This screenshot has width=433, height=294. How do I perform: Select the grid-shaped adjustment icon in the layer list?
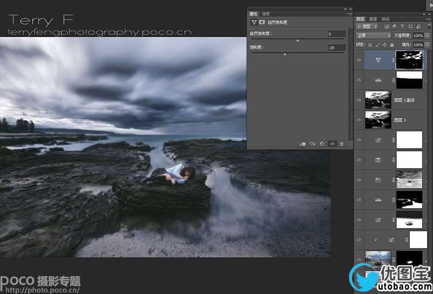coord(378,180)
